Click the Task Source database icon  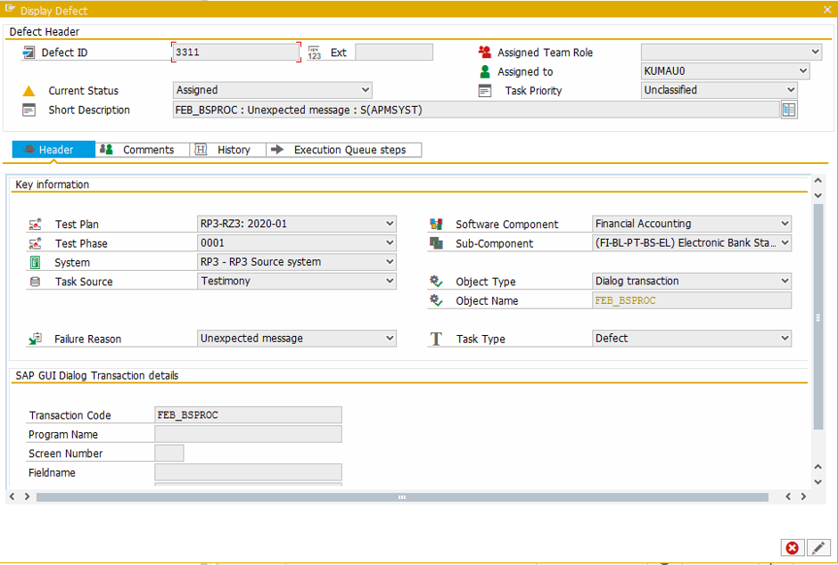35,282
